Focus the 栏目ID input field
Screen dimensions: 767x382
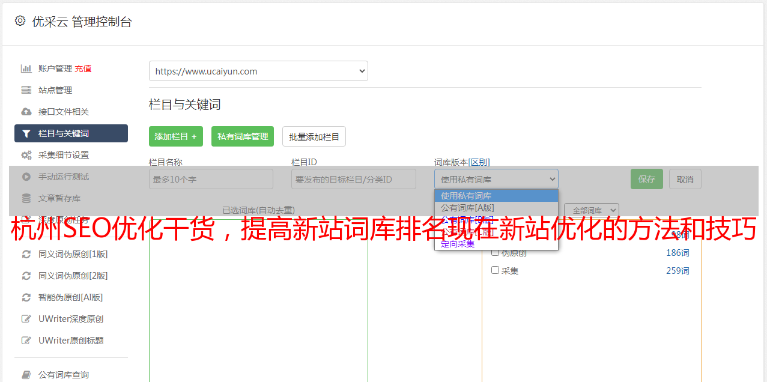point(354,179)
